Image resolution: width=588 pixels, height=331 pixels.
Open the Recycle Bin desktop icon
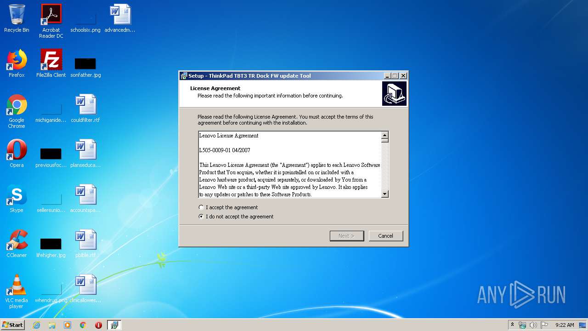pos(17,18)
